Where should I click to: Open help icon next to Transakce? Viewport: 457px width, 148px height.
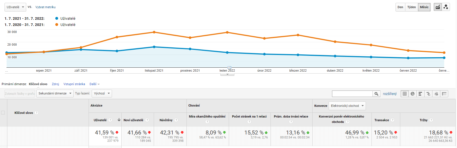tap(392, 120)
